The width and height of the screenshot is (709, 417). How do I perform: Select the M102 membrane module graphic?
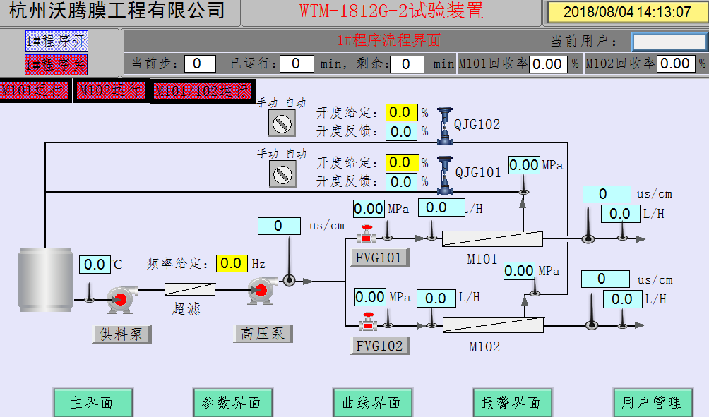point(492,325)
